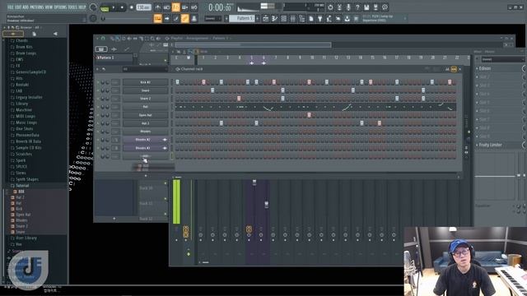Click the one-click audio recording microphone icon
Viewport: 527px width, 296px height.
click(348, 7)
